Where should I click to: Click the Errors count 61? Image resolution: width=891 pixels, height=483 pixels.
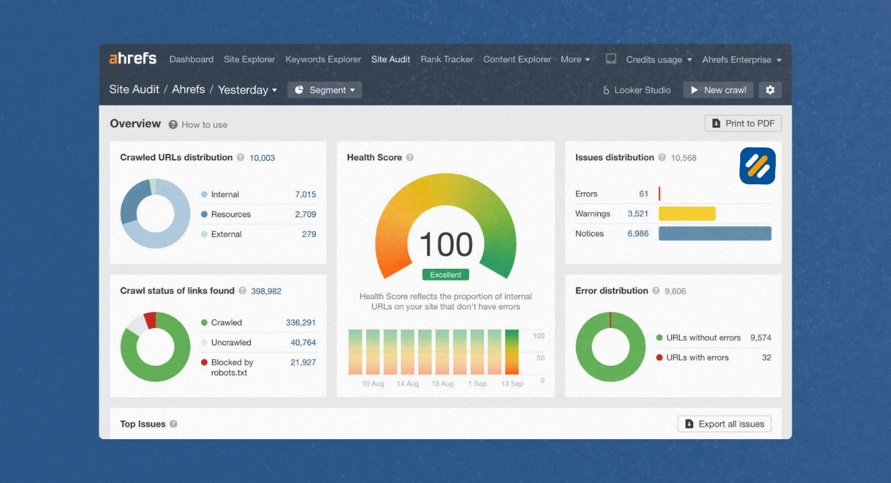[644, 194]
